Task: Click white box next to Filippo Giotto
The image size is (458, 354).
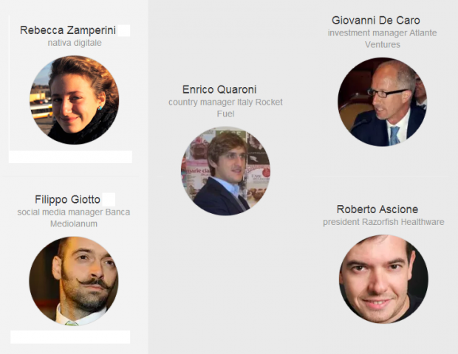Action: (109, 200)
